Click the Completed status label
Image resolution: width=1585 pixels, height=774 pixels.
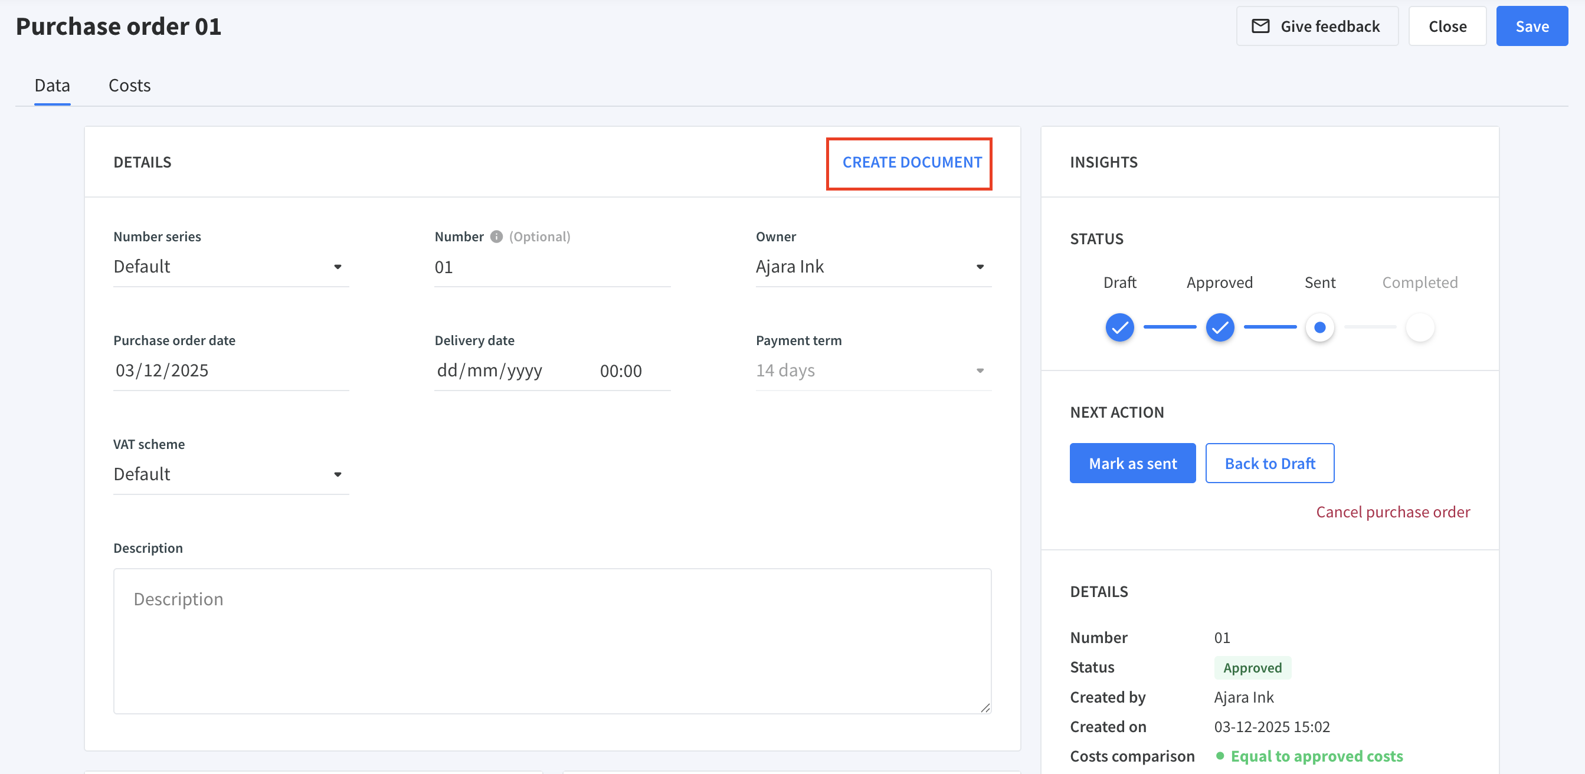(1420, 283)
